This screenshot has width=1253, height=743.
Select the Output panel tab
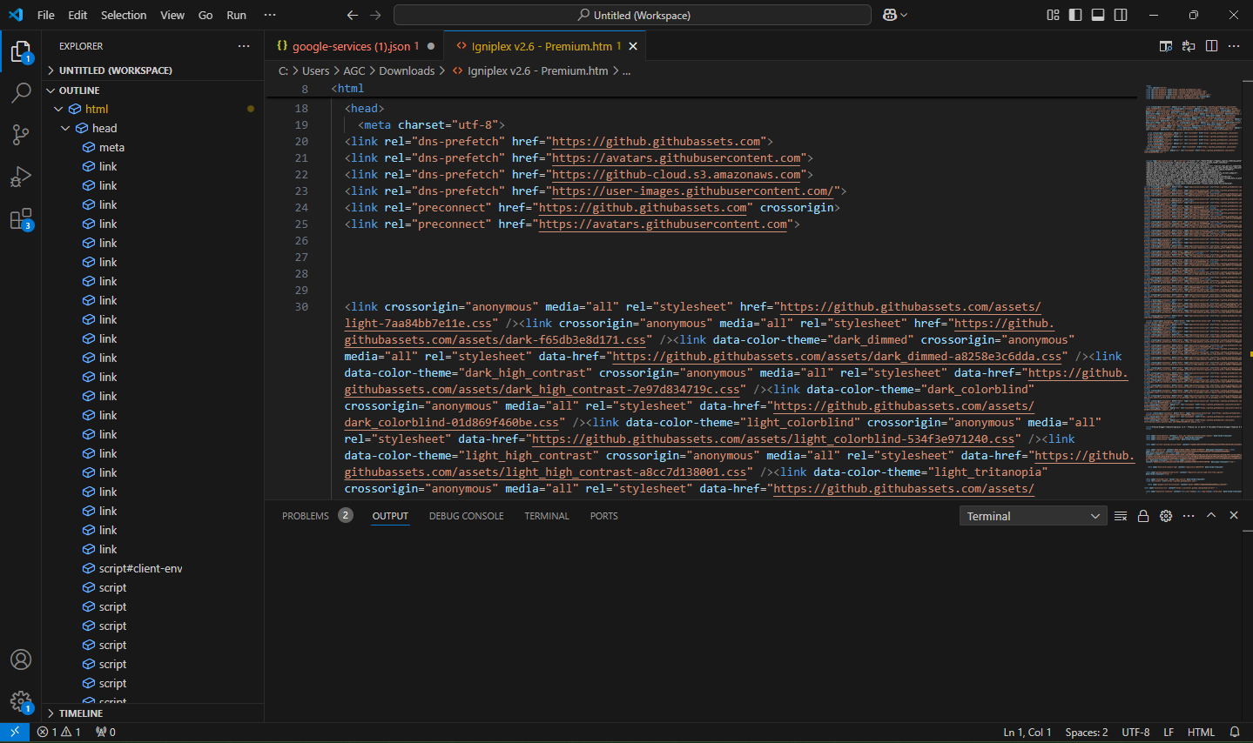390,516
